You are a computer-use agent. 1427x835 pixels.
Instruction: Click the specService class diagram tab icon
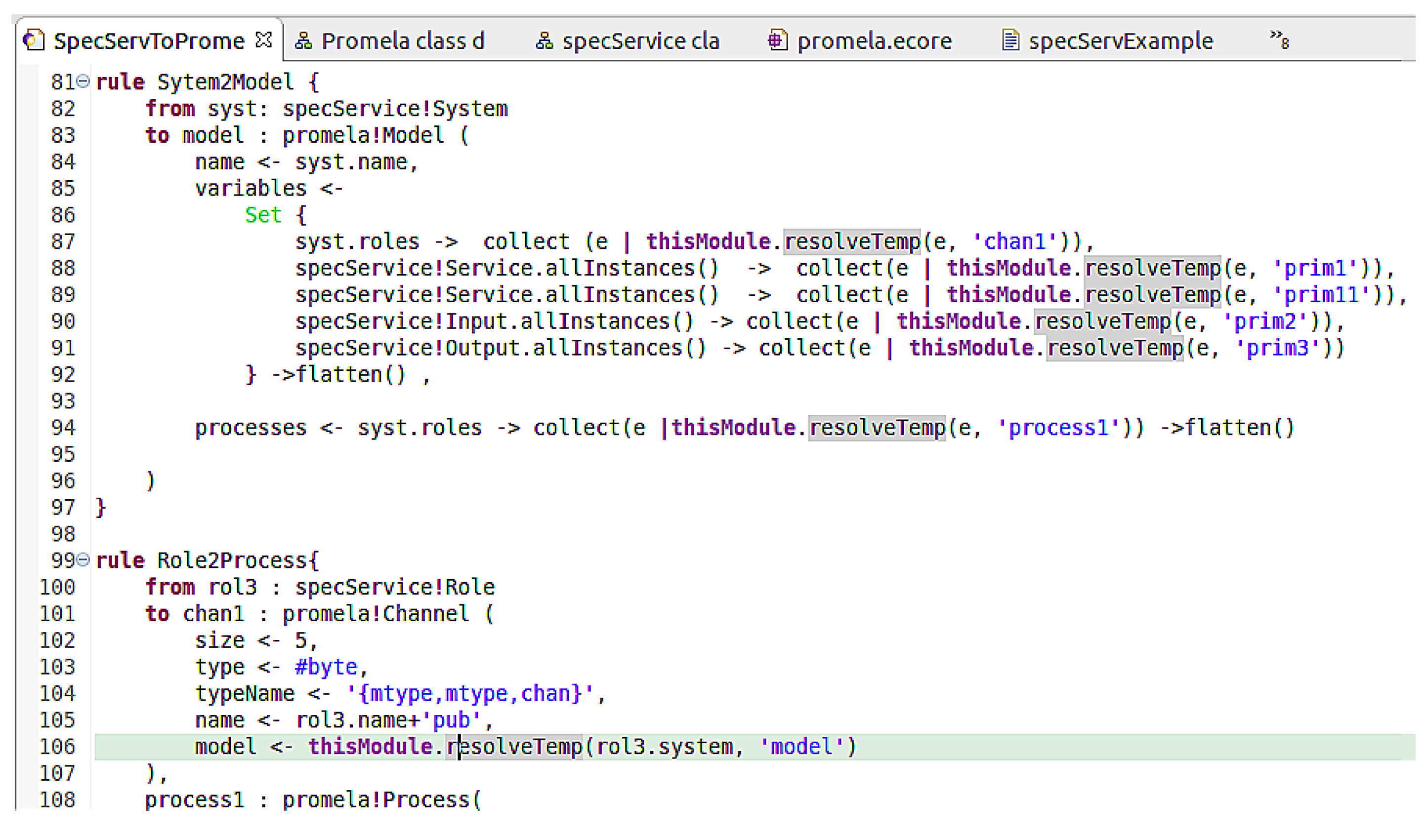[x=544, y=40]
